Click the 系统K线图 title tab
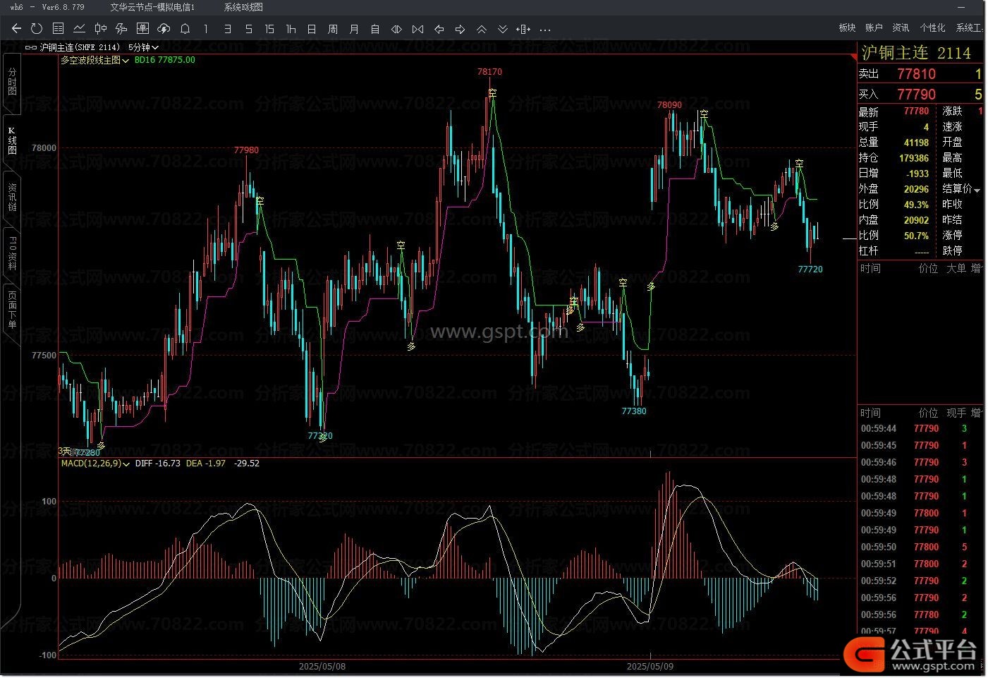988x678 pixels. (243, 7)
